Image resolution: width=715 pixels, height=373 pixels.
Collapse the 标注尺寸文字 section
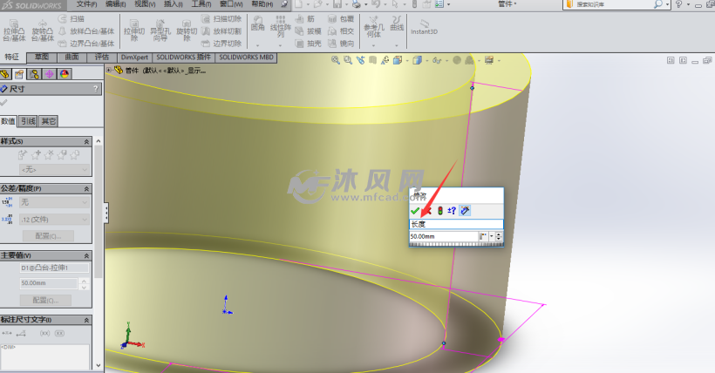pyautogui.click(x=86, y=320)
